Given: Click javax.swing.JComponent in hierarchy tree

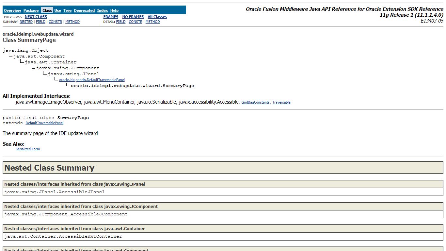Looking at the screenshot, I should (68, 68).
